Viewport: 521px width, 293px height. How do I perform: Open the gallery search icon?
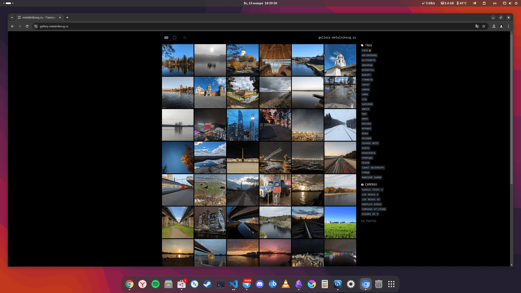185,38
